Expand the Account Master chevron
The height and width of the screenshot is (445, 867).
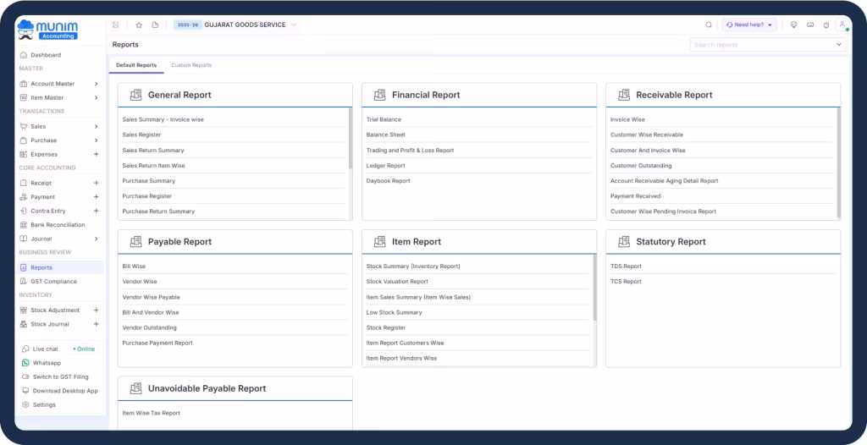click(x=97, y=84)
